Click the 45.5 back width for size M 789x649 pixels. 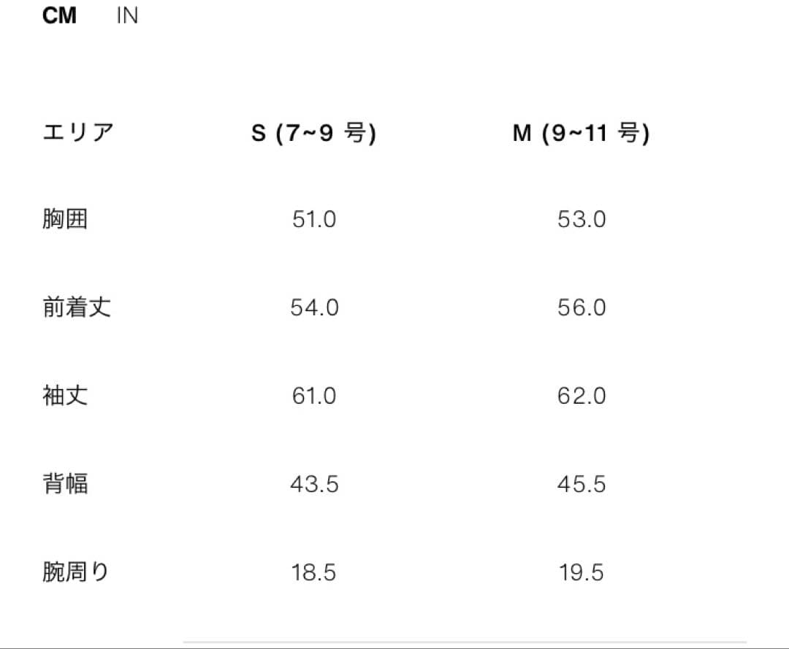pyautogui.click(x=582, y=484)
